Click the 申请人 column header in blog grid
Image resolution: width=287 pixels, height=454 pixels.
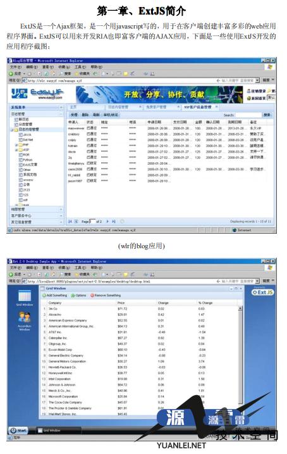(76, 122)
